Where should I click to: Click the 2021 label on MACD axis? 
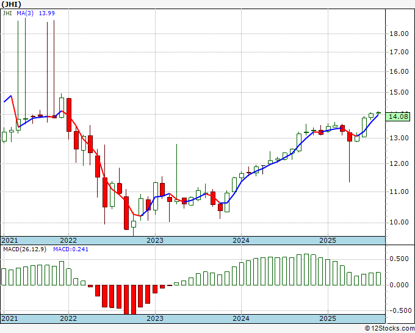10,318
